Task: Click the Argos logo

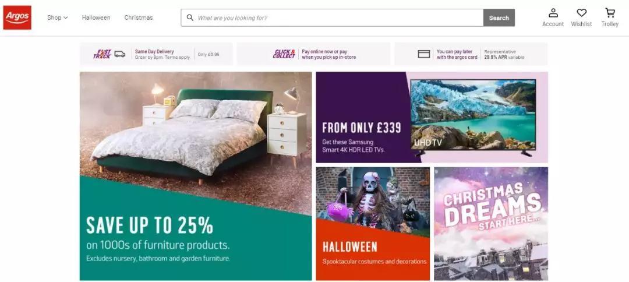Action: click(17, 17)
